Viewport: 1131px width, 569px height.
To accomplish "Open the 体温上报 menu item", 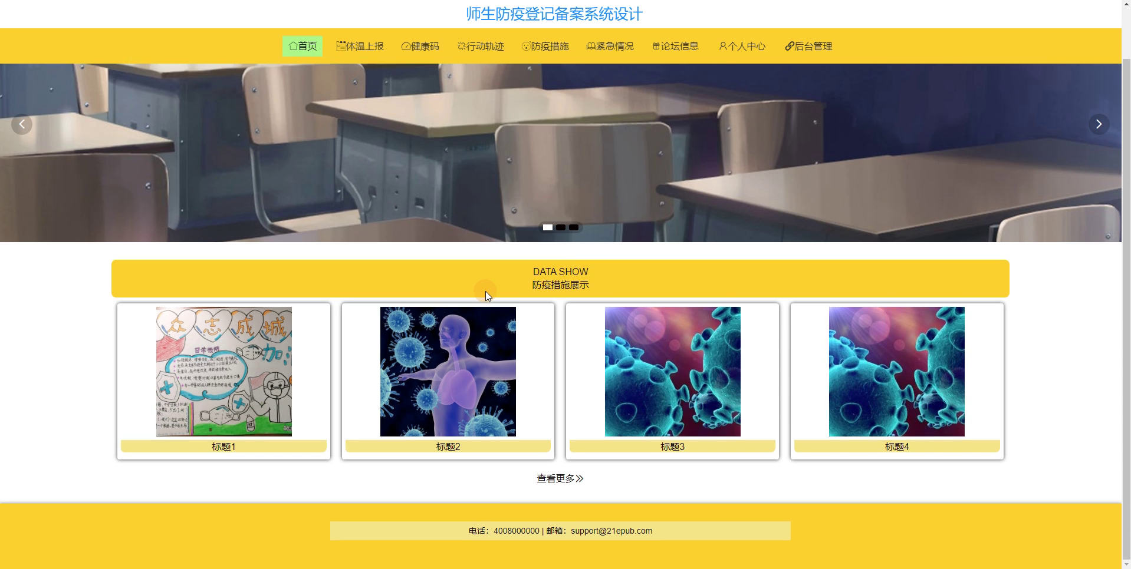I will (360, 46).
